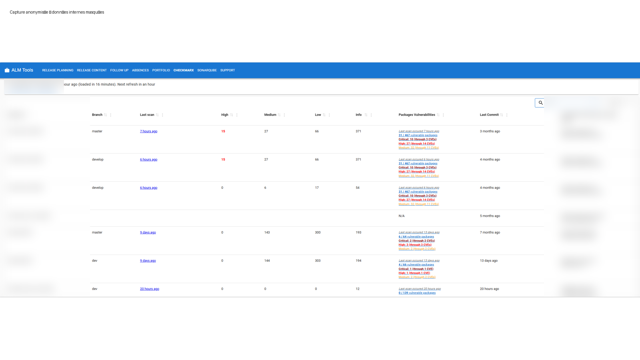This screenshot has height=360, width=640.
Task: Open the Medium column three-dot menu
Action: coord(284,115)
